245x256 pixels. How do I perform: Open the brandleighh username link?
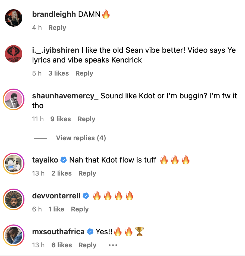[54, 14]
